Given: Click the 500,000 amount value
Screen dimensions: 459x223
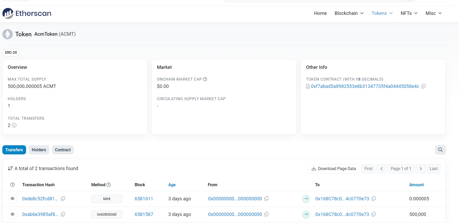Looking at the screenshot, I should 418,214.
